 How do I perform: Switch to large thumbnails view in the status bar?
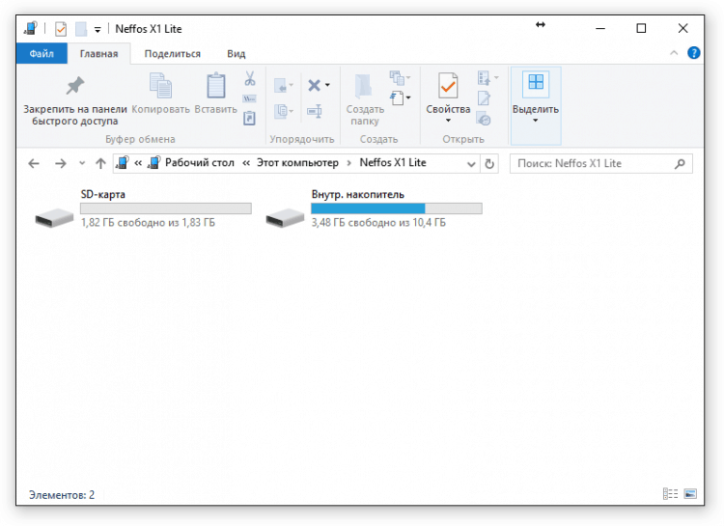point(689,494)
